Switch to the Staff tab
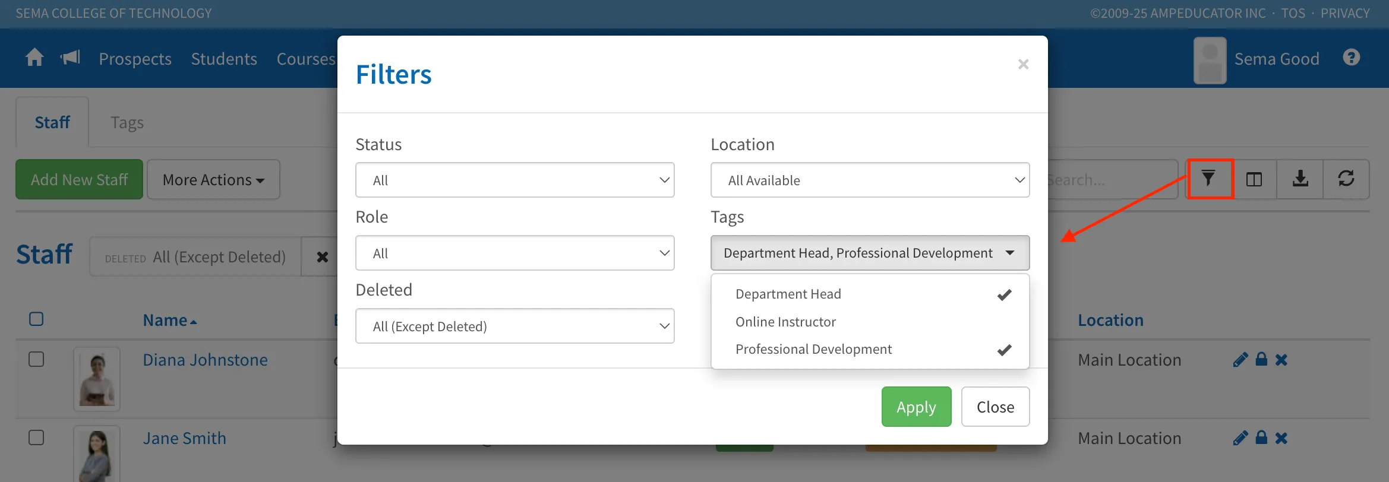The height and width of the screenshot is (482, 1389). [x=52, y=122]
